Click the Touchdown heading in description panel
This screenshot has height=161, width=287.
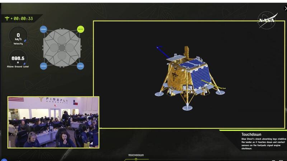tap(251, 134)
